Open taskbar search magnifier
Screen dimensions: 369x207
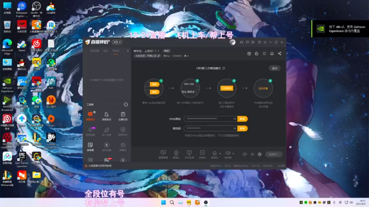pyautogui.click(x=172, y=202)
